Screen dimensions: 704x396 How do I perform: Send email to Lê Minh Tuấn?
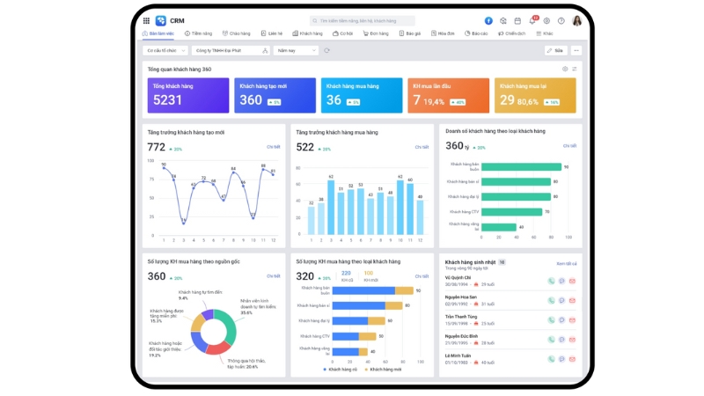[572, 359]
